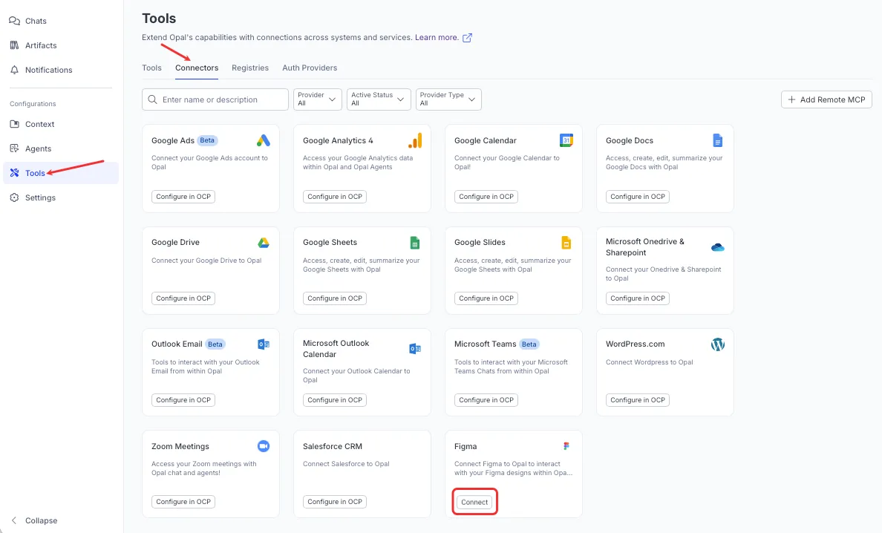Switch to the Tools tab
The image size is (882, 533).
pos(152,68)
